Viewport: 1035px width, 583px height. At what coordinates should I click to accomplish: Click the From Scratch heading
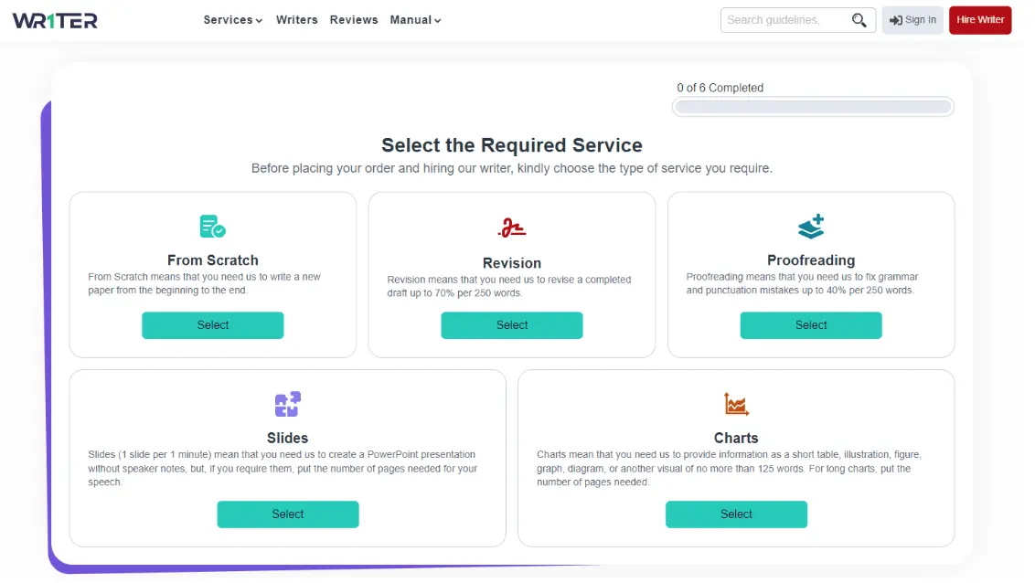click(x=212, y=260)
